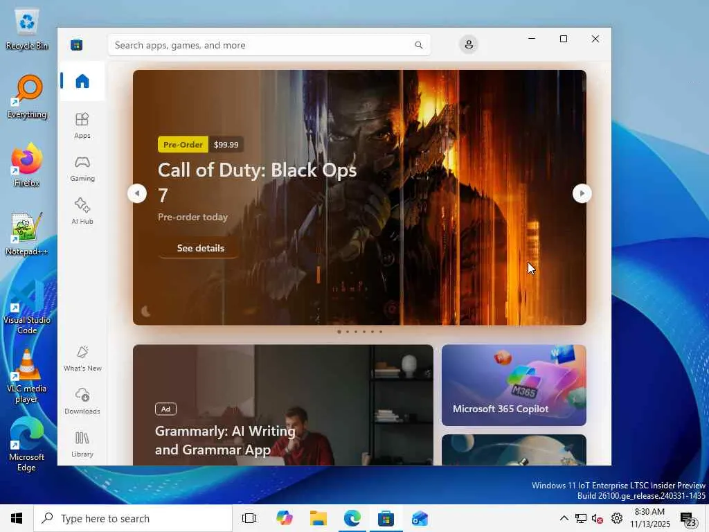Click the Pre-Order yellow badge
This screenshot has width=709, height=532.
[x=183, y=145]
